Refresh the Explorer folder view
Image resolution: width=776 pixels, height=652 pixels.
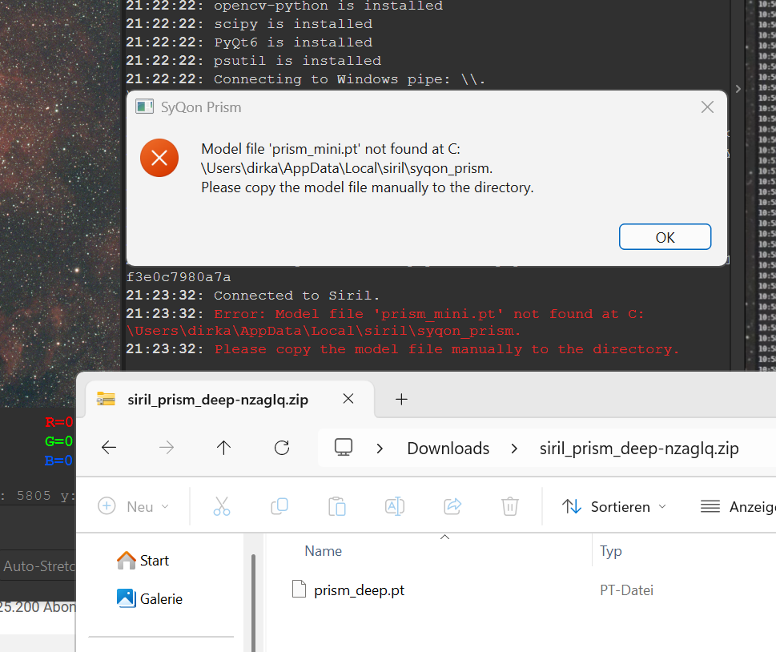(x=282, y=448)
